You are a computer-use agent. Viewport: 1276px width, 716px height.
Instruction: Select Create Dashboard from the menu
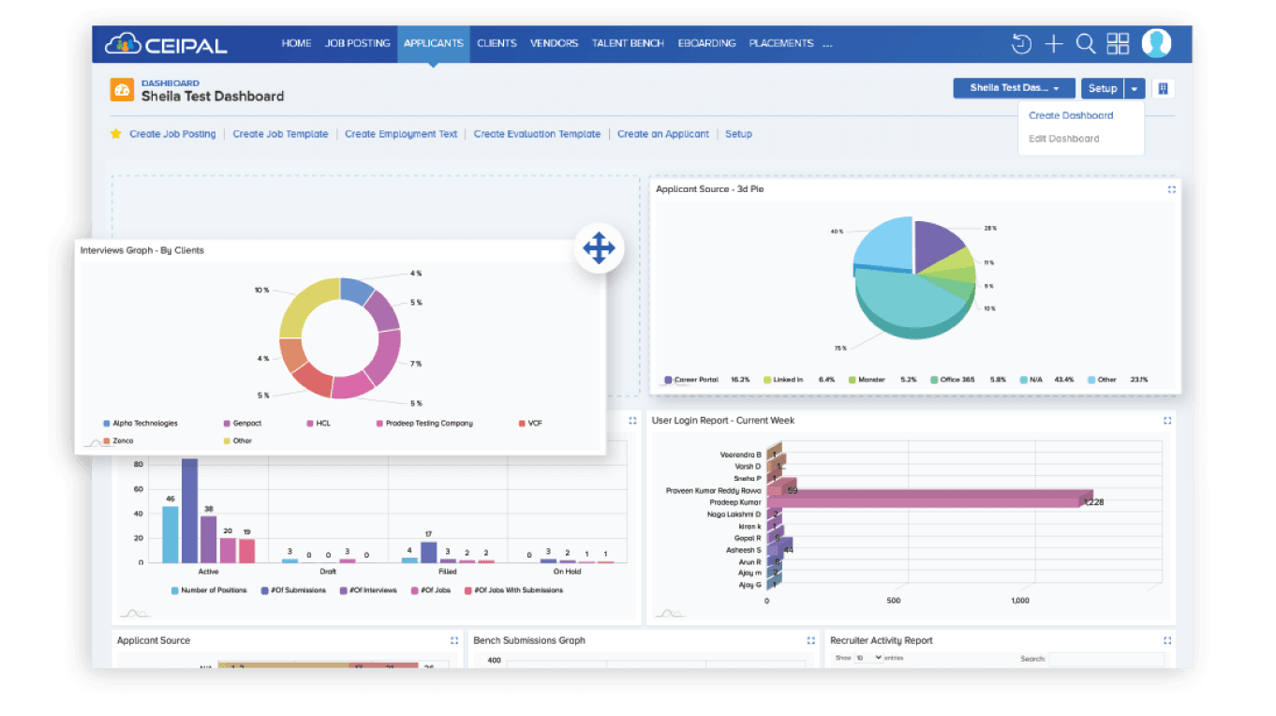coord(1071,115)
